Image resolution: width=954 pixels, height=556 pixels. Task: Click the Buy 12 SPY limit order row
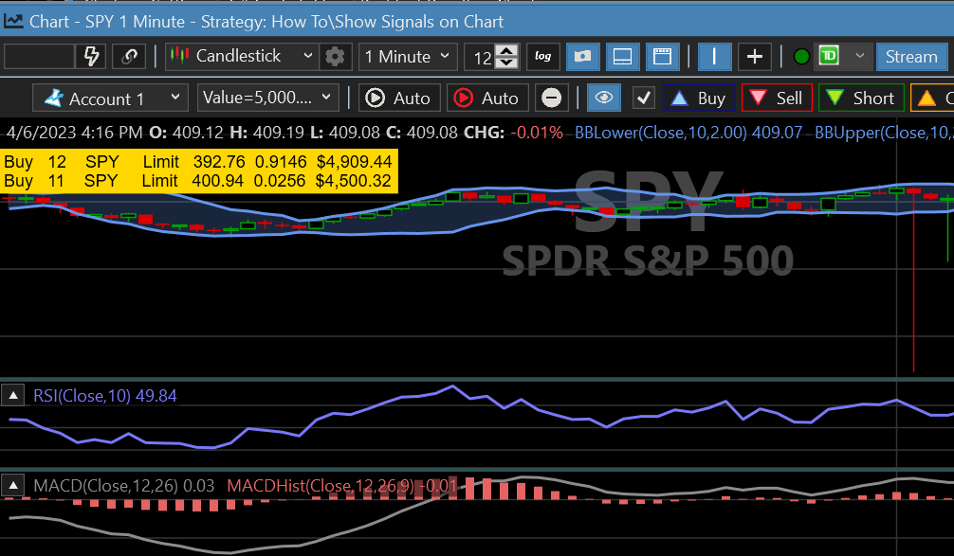198,162
